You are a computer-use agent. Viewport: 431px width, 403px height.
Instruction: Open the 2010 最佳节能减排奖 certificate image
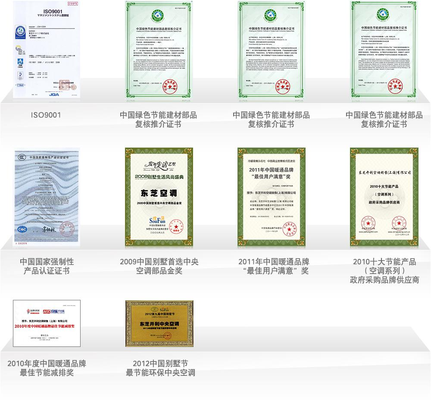pos(47,323)
